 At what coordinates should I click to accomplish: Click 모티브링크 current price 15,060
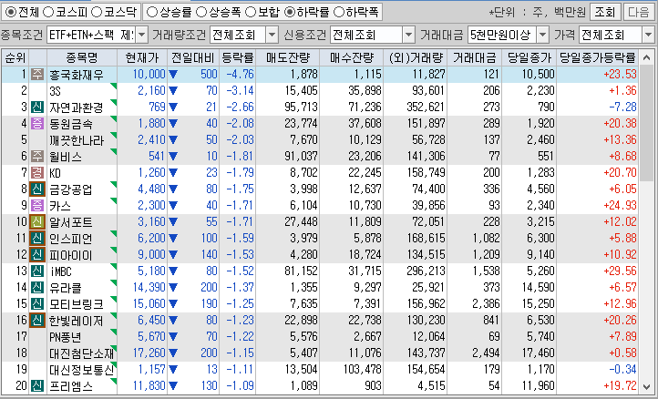[149, 303]
